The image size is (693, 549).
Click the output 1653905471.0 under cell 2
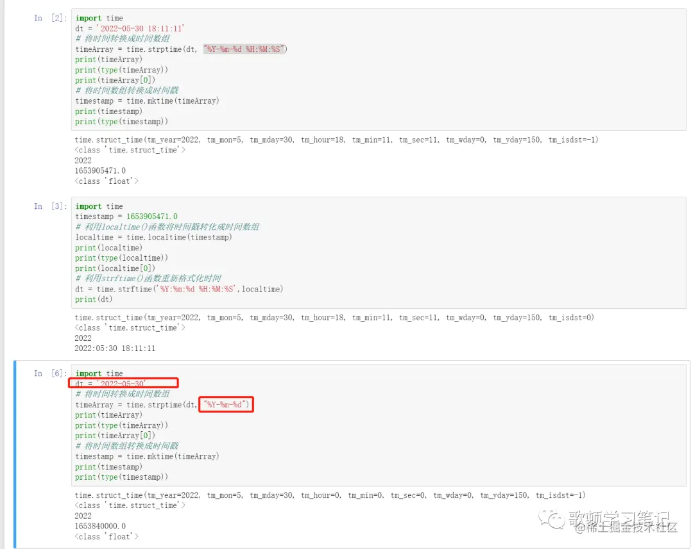coord(100,170)
